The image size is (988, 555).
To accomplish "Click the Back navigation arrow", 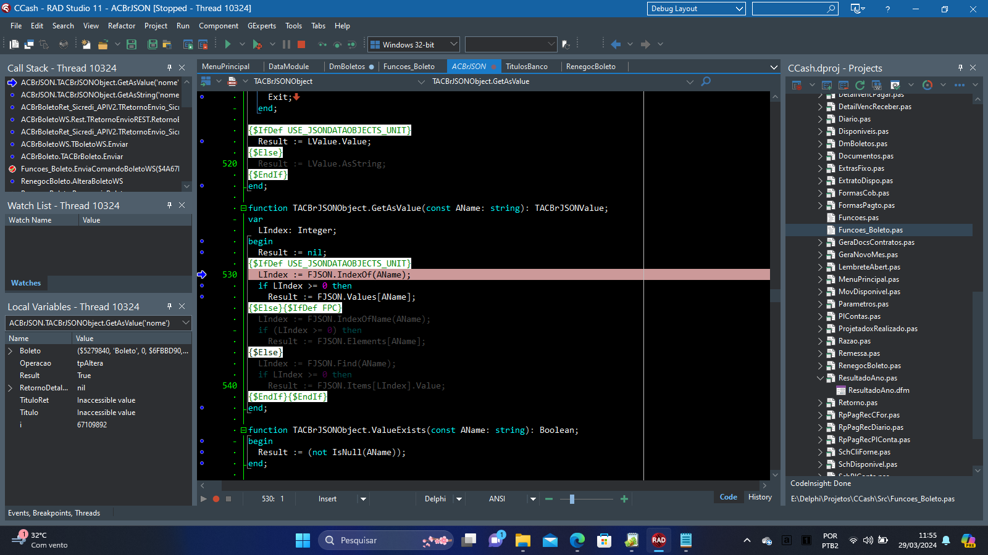I will tap(616, 44).
